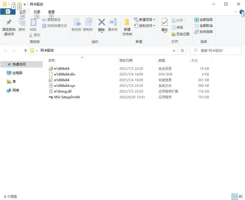
Task: Switch to the 查看 ribbon tab
Action: (51, 12)
